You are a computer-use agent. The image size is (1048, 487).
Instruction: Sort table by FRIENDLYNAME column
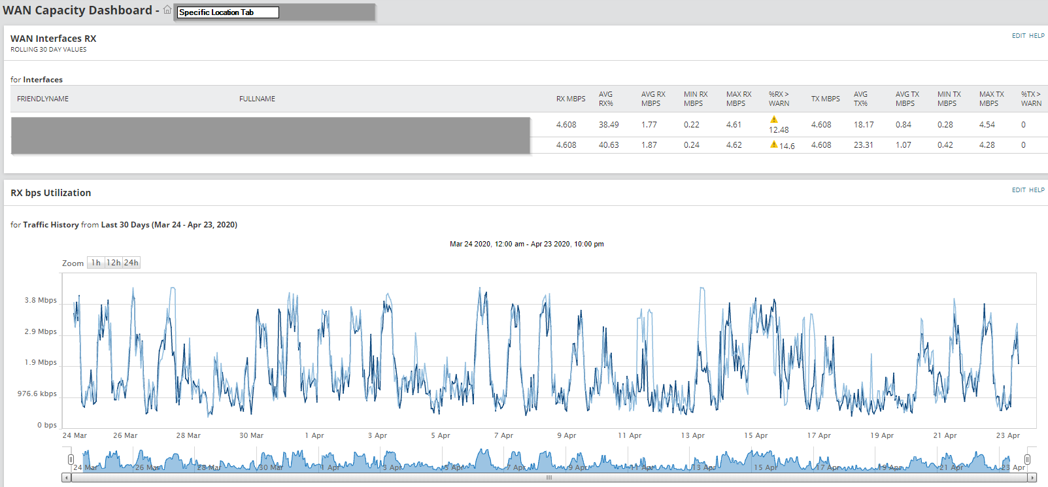43,99
